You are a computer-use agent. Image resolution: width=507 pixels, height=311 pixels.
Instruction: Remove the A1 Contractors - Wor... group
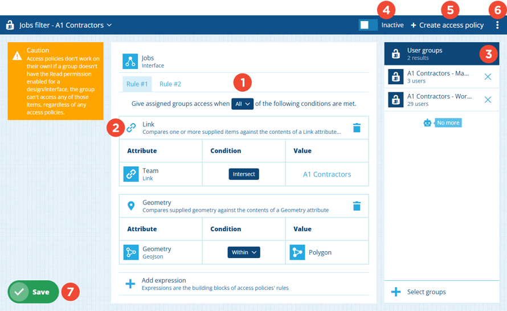tap(488, 100)
